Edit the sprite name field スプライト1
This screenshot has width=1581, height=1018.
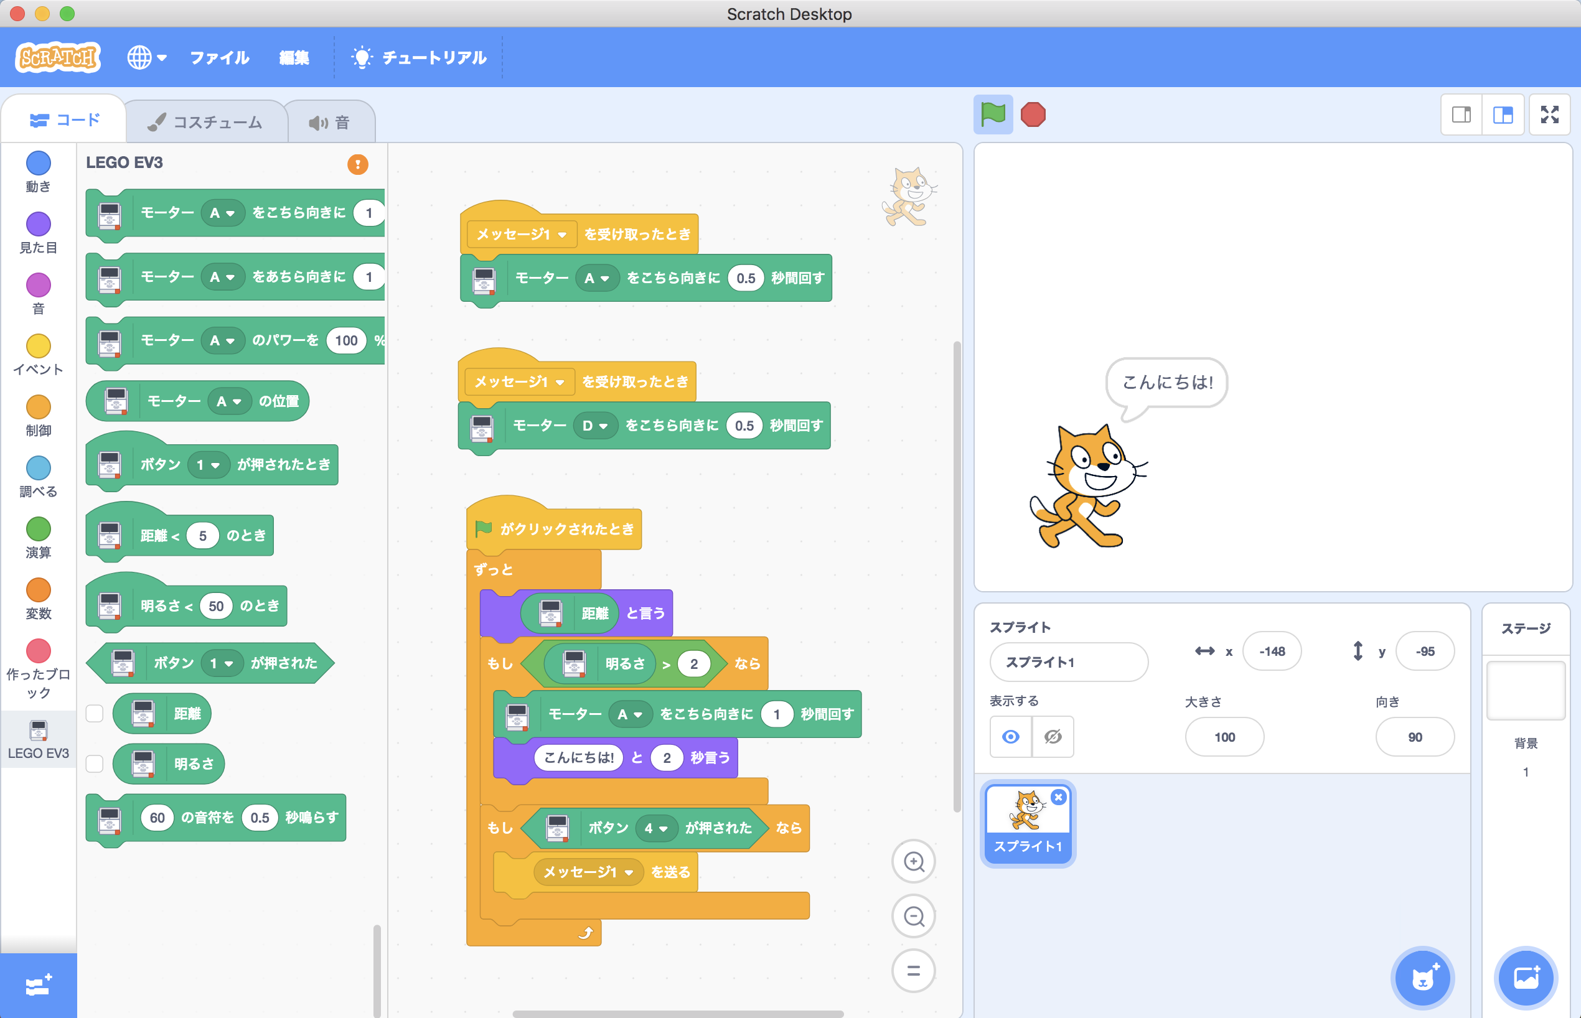coord(1069,661)
